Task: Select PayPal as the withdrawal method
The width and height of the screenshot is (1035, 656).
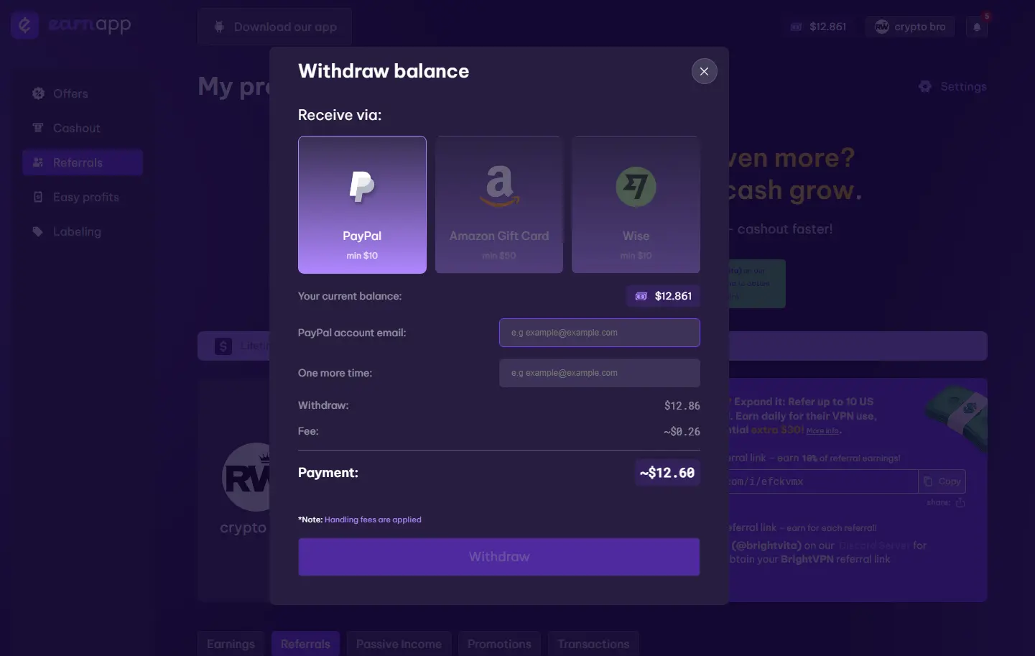Action: point(362,205)
